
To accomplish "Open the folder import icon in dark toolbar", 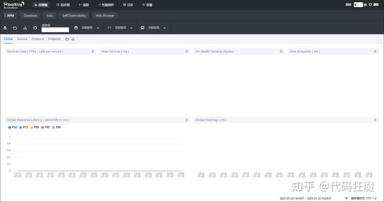I will click(15, 28).
